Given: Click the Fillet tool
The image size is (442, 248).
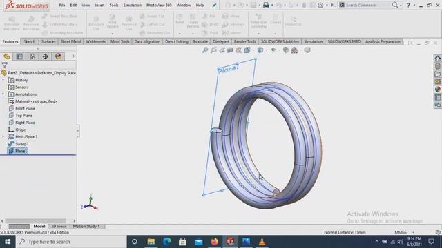Looking at the screenshot, I should [180, 19].
